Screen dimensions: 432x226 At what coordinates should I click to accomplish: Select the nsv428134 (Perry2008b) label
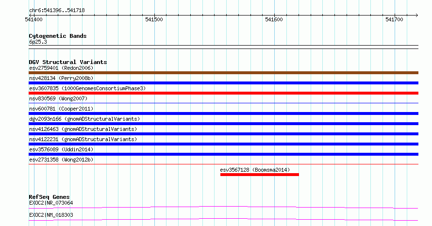click(x=61, y=78)
